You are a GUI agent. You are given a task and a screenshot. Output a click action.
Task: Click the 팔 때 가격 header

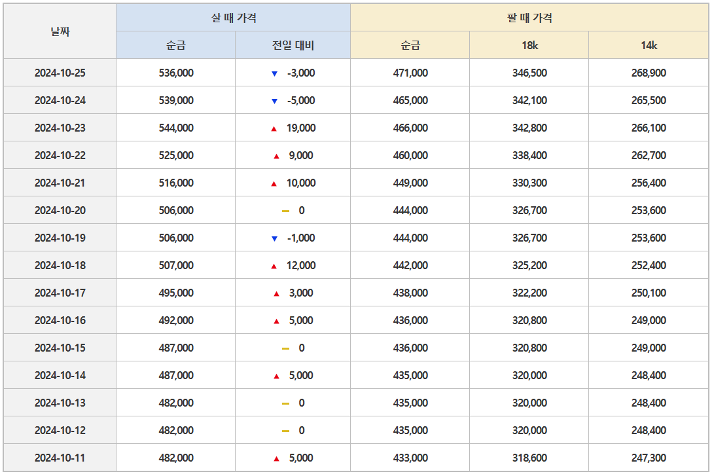(529, 18)
